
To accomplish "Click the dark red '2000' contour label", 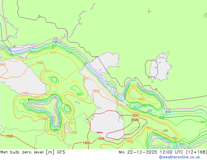I will pyautogui.click(x=135, y=120).
